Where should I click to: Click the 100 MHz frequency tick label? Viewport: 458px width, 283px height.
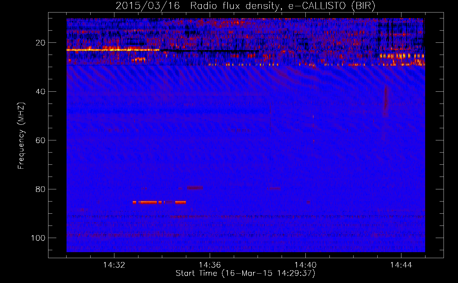click(x=38, y=238)
